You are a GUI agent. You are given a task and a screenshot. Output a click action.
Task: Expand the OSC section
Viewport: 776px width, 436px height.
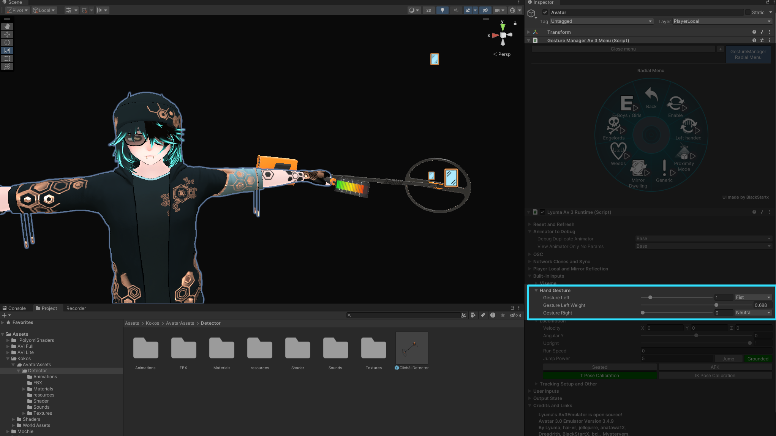(x=538, y=254)
